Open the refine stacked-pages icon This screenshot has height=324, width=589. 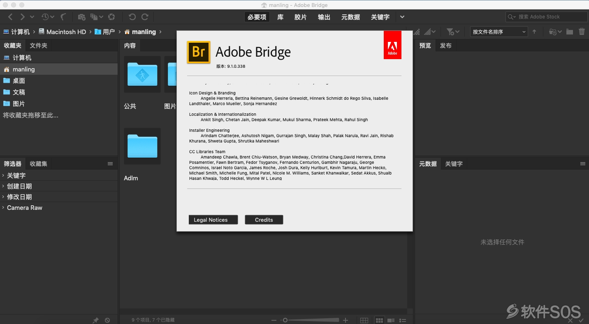tap(97, 17)
